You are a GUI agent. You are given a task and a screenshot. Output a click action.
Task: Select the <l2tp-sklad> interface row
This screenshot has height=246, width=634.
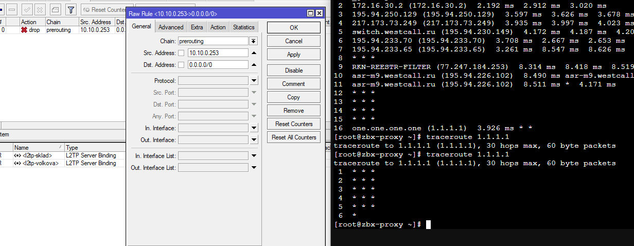point(63,155)
